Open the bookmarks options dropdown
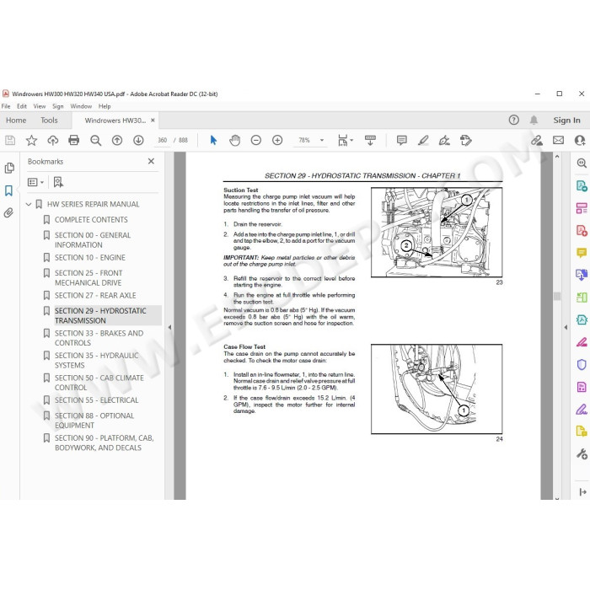This screenshot has width=590, height=590. 35,183
